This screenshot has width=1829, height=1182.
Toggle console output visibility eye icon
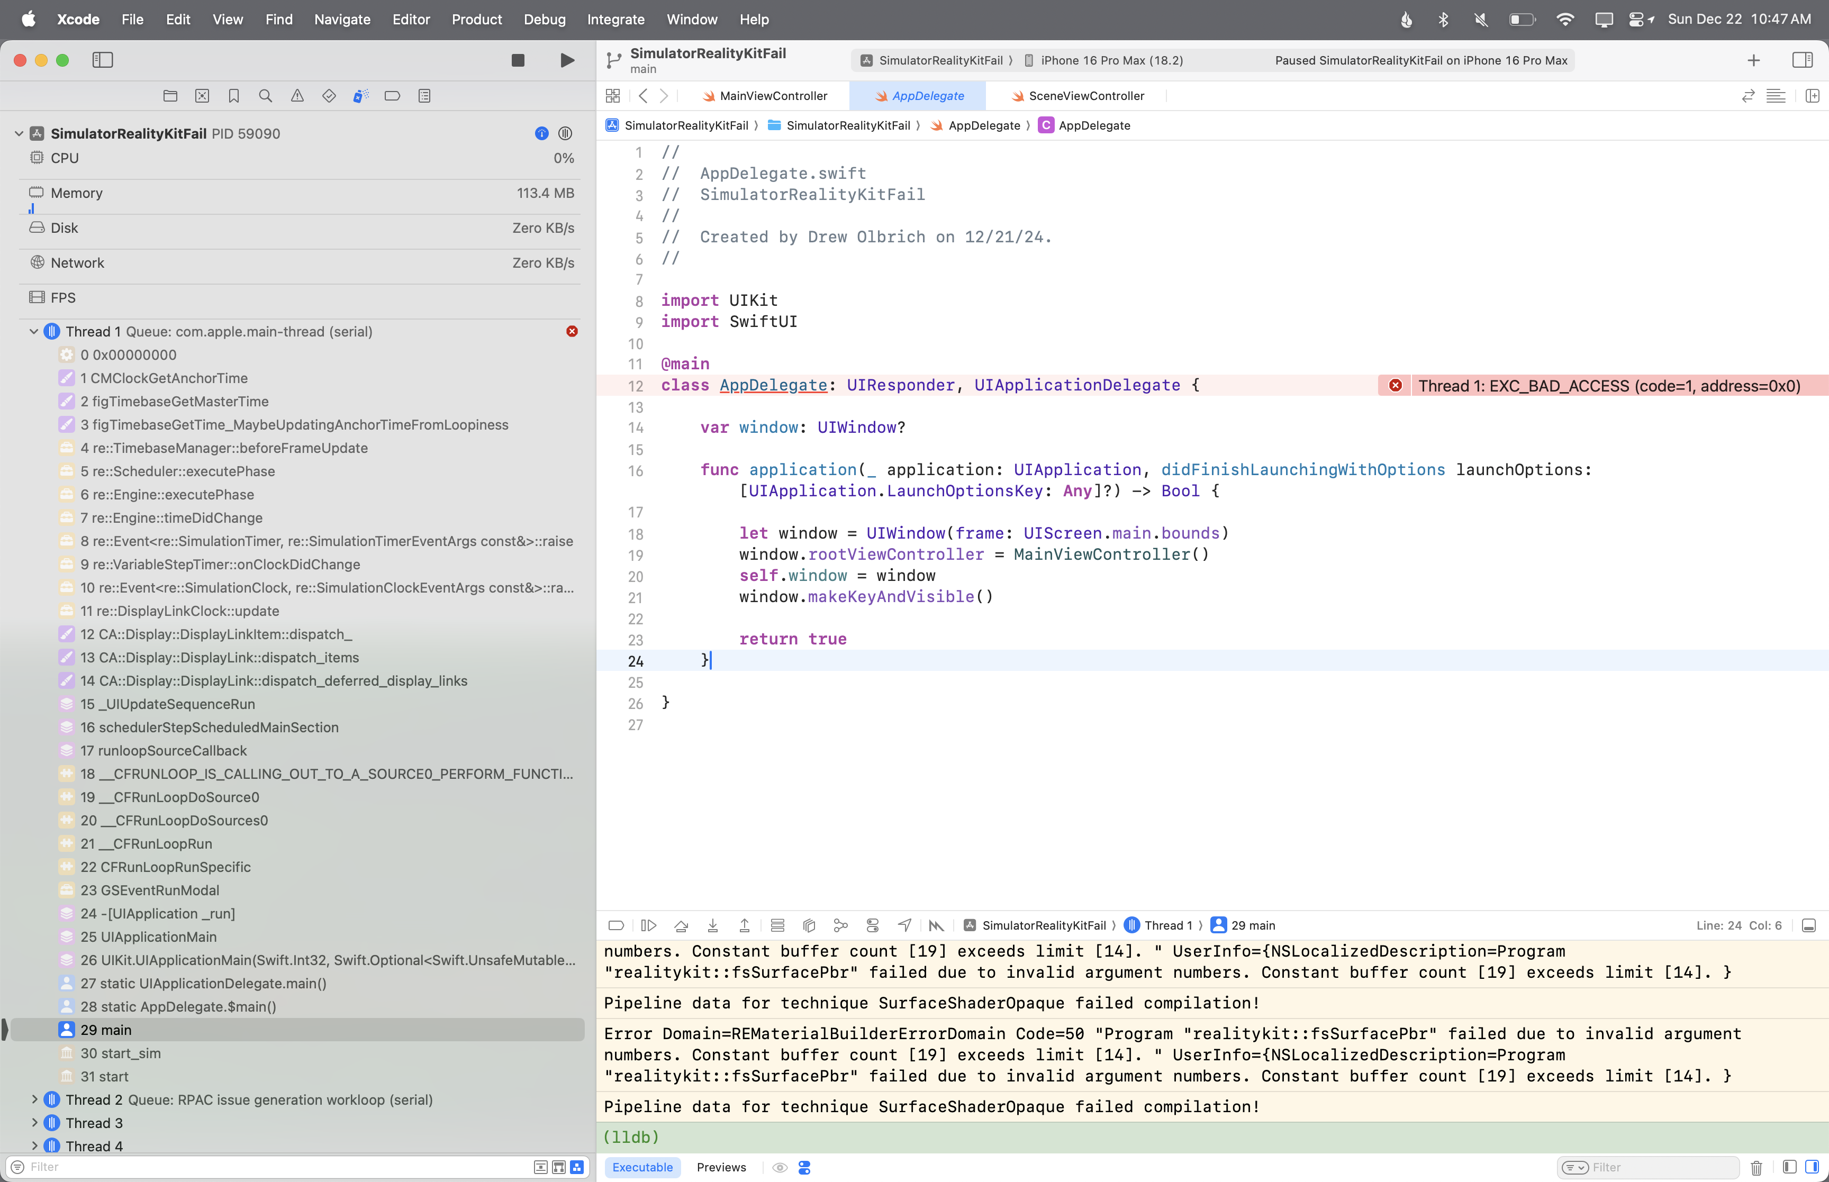[780, 1167]
